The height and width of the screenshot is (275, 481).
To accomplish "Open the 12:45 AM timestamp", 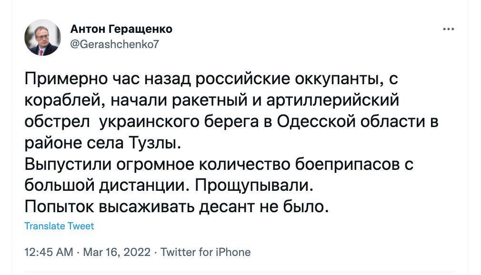I will [49, 252].
